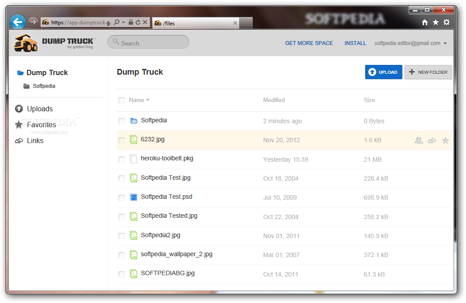The height and width of the screenshot is (303, 466).
Task: Click the Softpedia Test.jpg image icon
Action: [134, 178]
